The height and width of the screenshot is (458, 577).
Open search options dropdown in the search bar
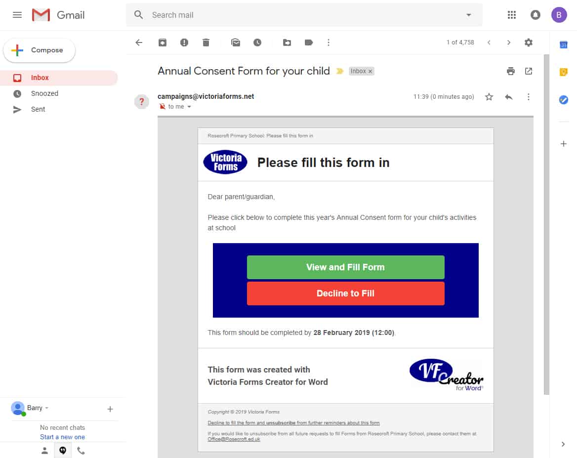click(x=468, y=15)
